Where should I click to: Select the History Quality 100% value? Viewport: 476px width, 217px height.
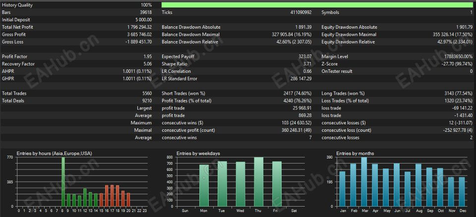[x=146, y=5]
